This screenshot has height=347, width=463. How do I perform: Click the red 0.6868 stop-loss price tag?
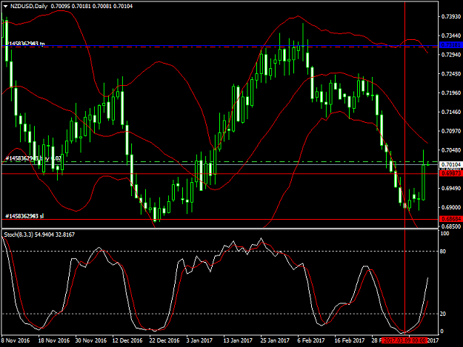tap(450, 219)
